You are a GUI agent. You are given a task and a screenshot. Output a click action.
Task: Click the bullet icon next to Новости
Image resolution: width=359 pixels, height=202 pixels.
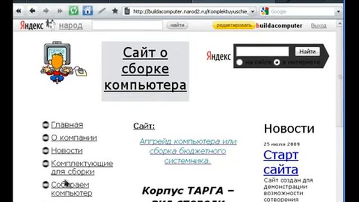[x=45, y=150]
